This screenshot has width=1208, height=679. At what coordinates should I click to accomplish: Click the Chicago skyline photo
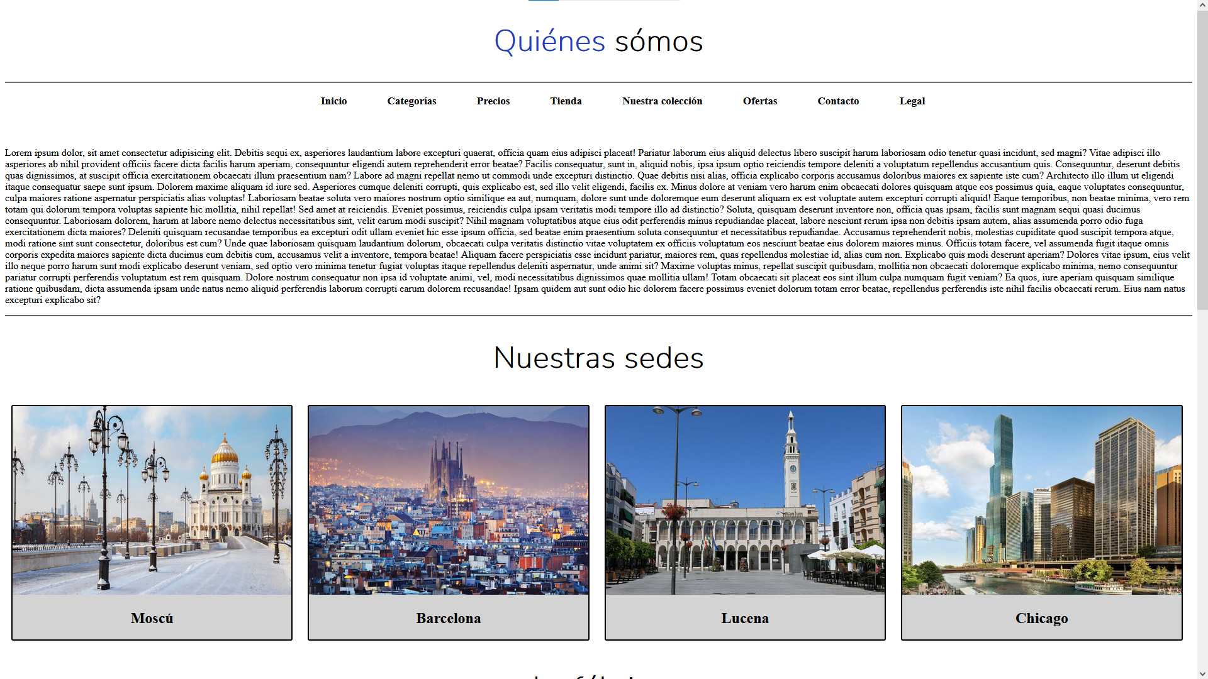1041,500
